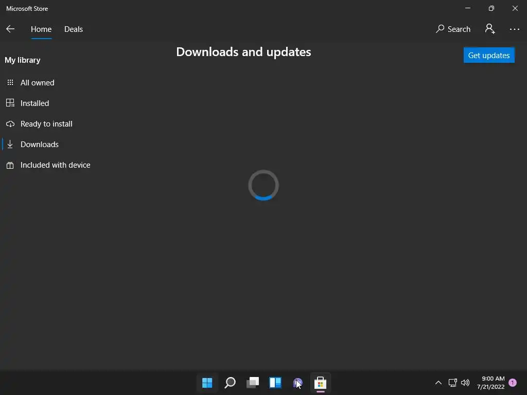This screenshot has width=527, height=395.
Task: Minimize the Microsoft Store window
Action: (467, 8)
